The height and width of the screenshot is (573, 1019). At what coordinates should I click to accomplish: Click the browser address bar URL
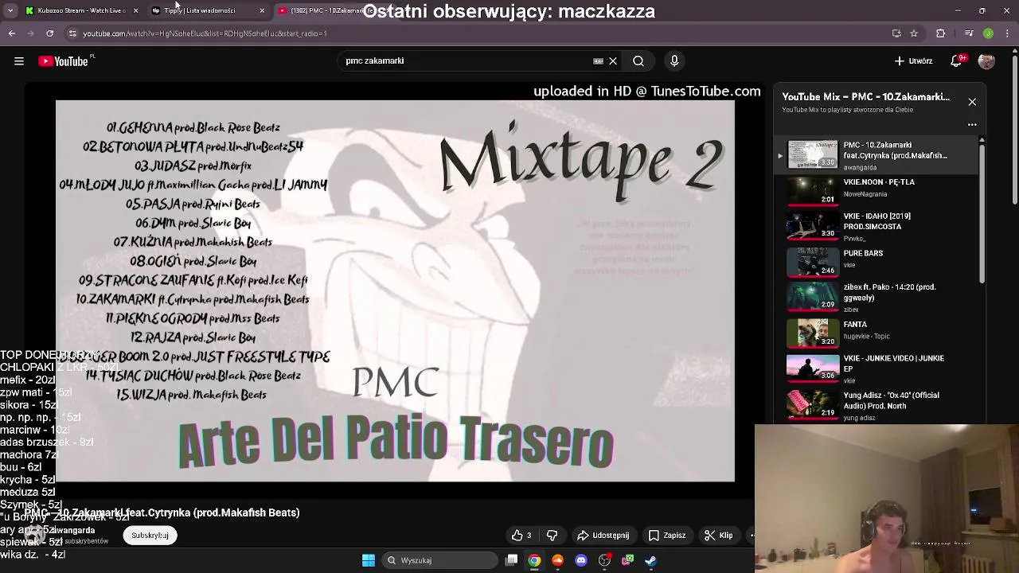[205, 33]
